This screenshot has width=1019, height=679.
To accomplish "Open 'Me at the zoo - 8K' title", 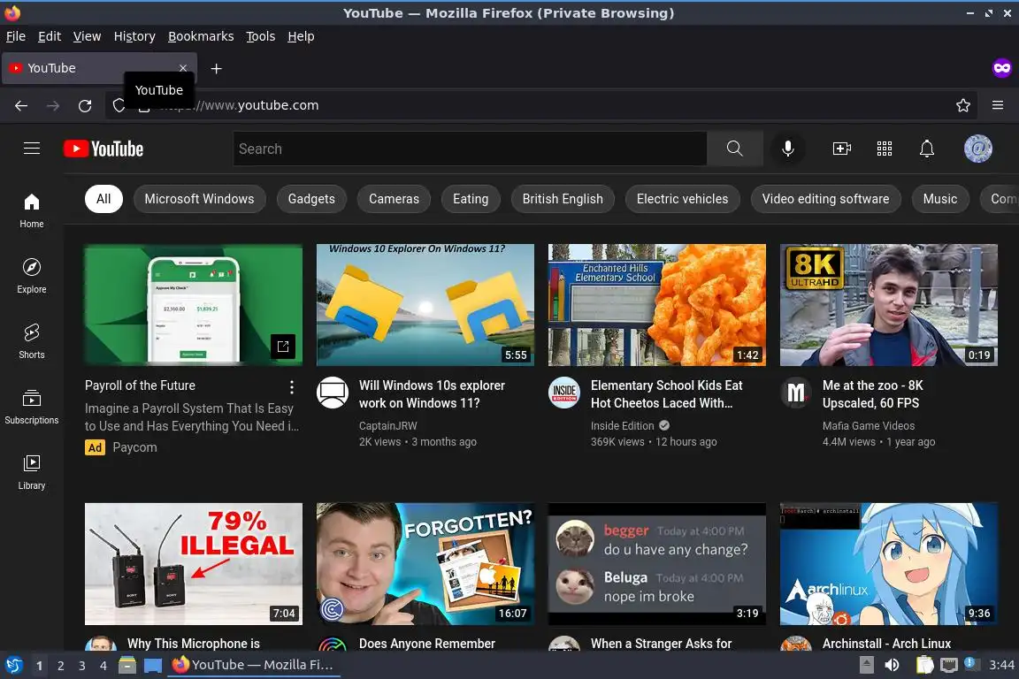I will (872, 394).
